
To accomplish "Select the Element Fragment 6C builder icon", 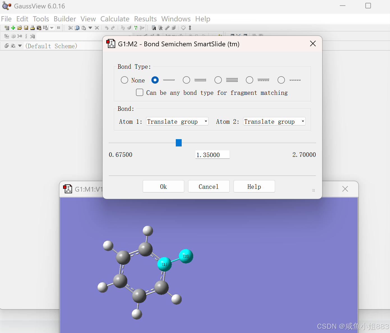I will 7,36.
